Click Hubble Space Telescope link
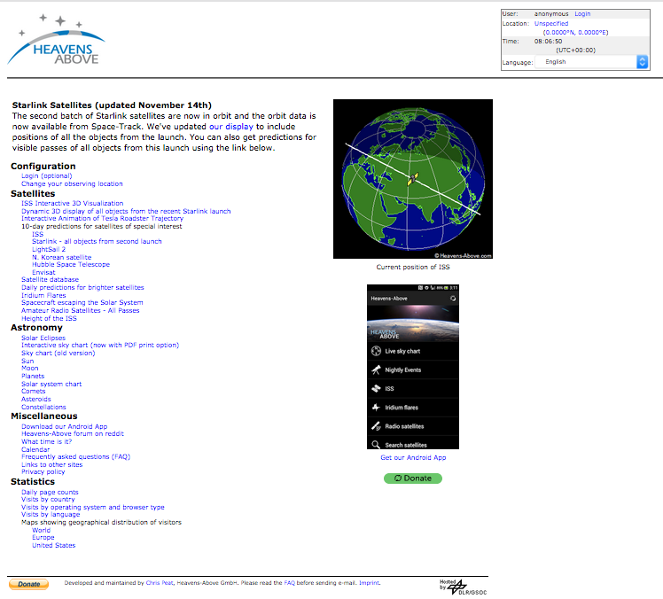This screenshot has width=663, height=599. (x=71, y=265)
